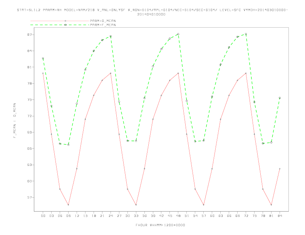Click x-axis tick label 21
The image size is (305, 235).
click(102, 216)
